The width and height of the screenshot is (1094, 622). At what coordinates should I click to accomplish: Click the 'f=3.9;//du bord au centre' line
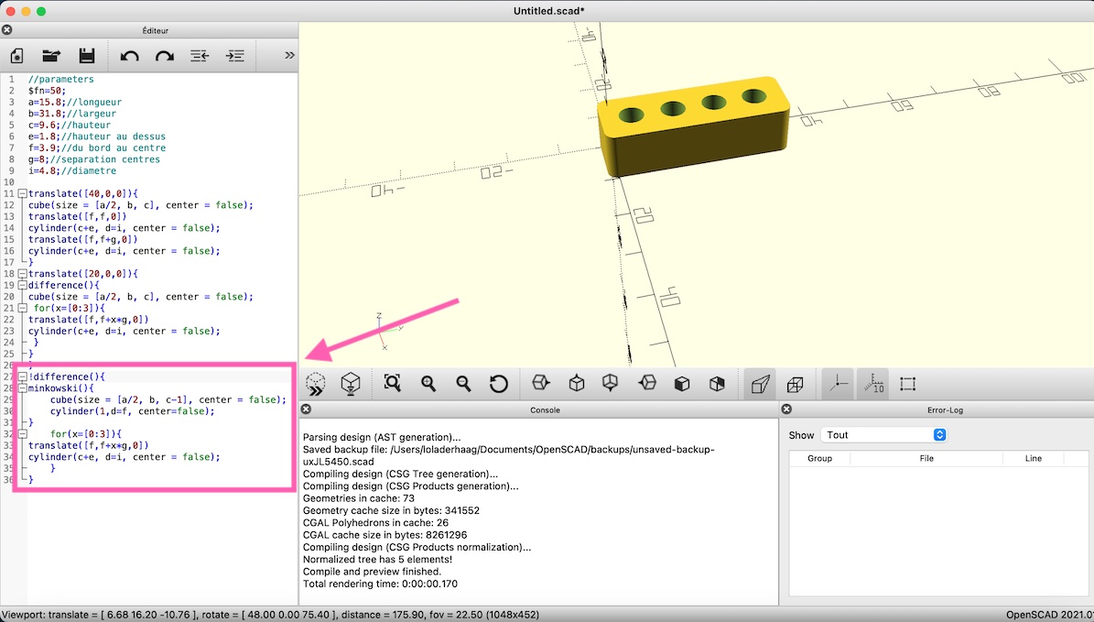[x=97, y=148]
